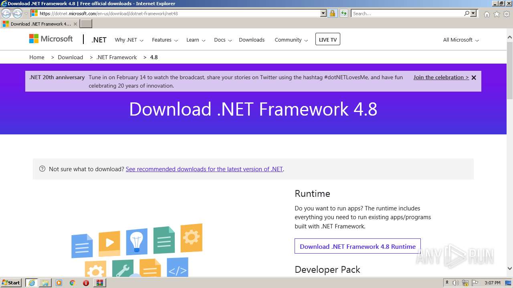Move the page down with the scrollbar down arrow
The image size is (513, 288).
(x=510, y=268)
